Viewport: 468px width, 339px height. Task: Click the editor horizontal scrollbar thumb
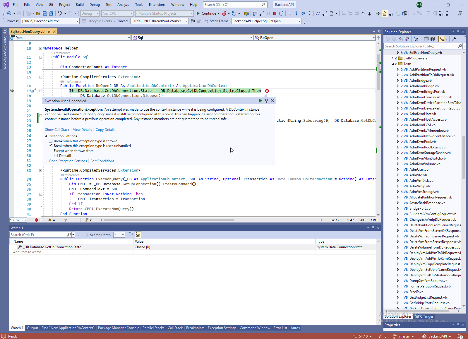169,220
